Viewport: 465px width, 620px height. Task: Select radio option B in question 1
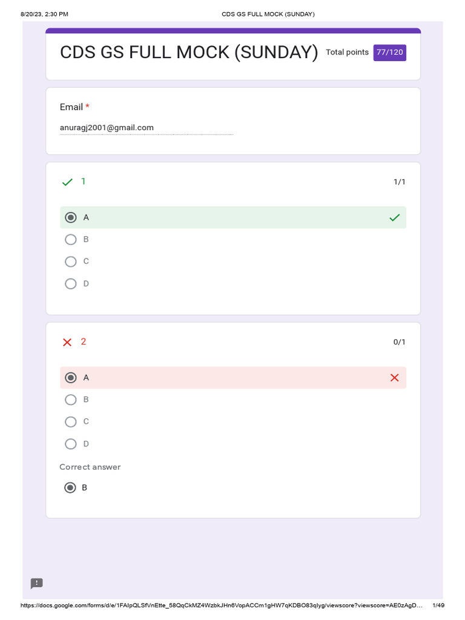[x=71, y=239]
